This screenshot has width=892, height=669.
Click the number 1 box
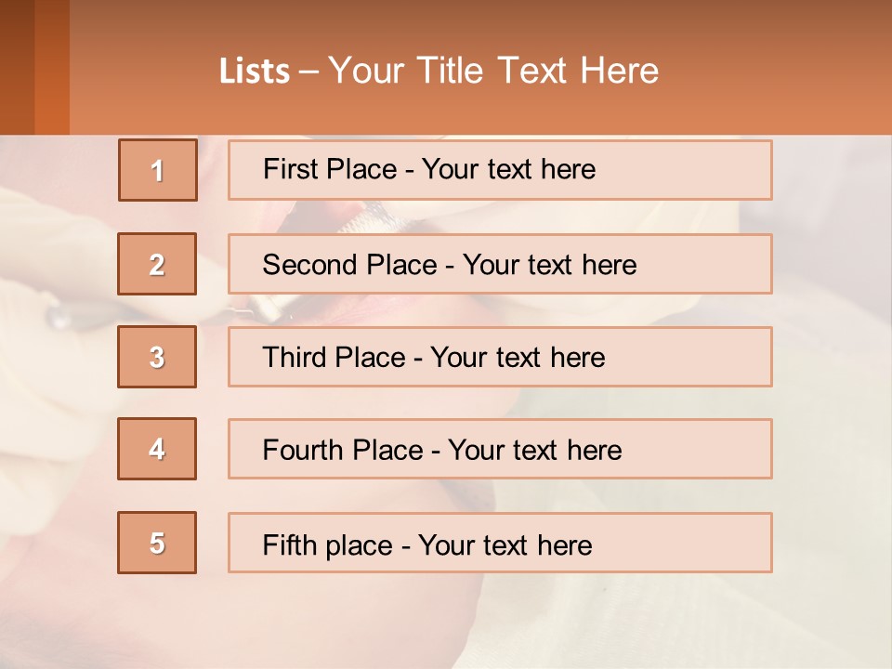(158, 170)
